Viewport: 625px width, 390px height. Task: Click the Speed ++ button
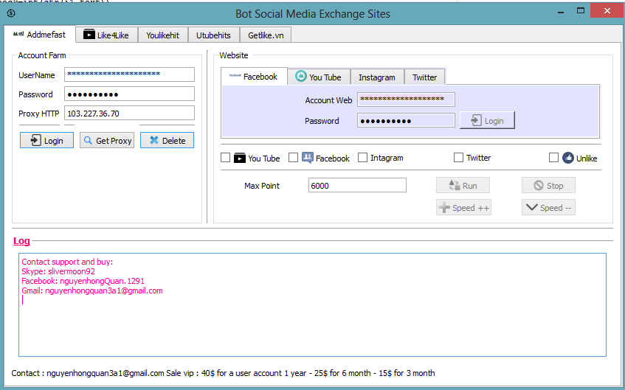pyautogui.click(x=463, y=207)
